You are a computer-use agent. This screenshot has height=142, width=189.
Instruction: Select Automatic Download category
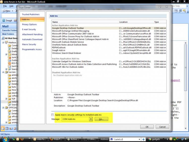pyautogui.click(x=32, y=39)
